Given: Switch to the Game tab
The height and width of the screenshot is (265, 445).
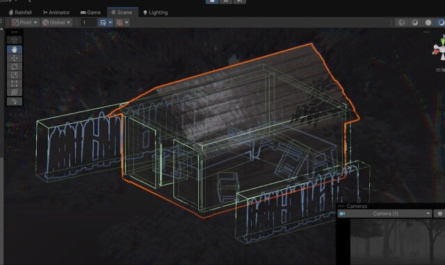Looking at the screenshot, I should 90,13.
